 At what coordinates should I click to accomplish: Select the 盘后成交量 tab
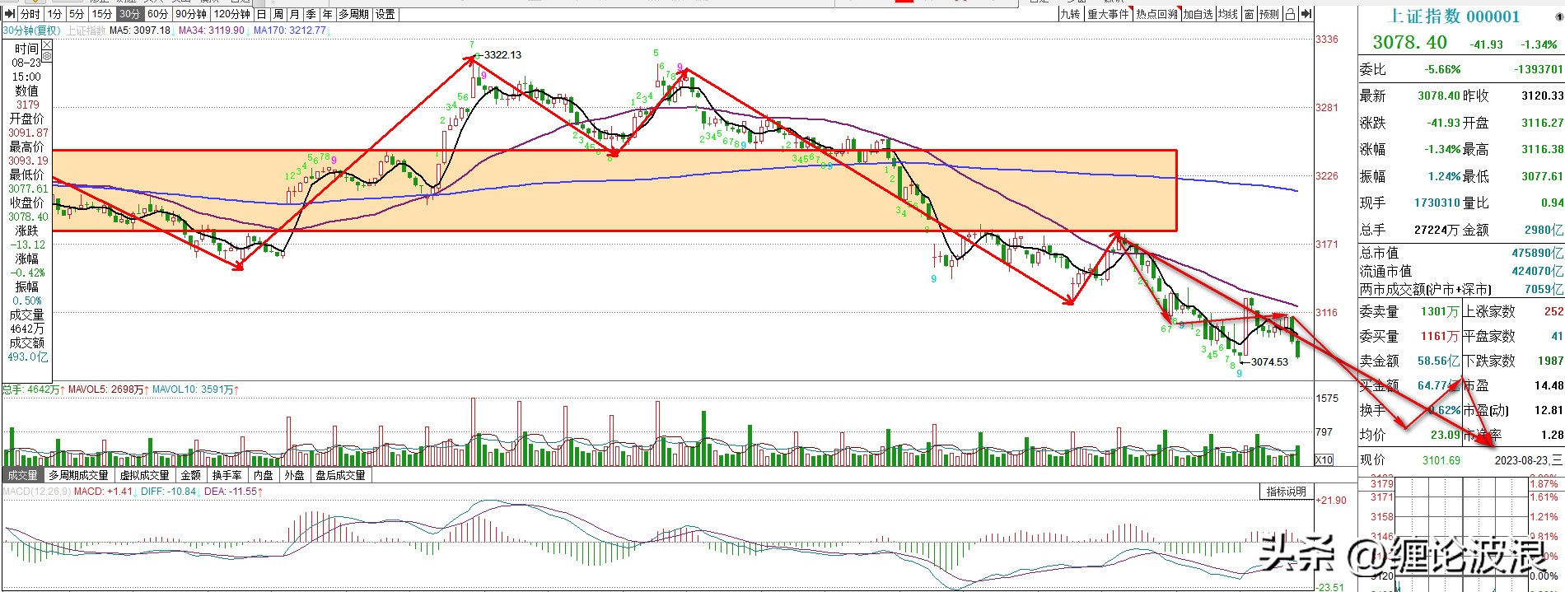[340, 475]
